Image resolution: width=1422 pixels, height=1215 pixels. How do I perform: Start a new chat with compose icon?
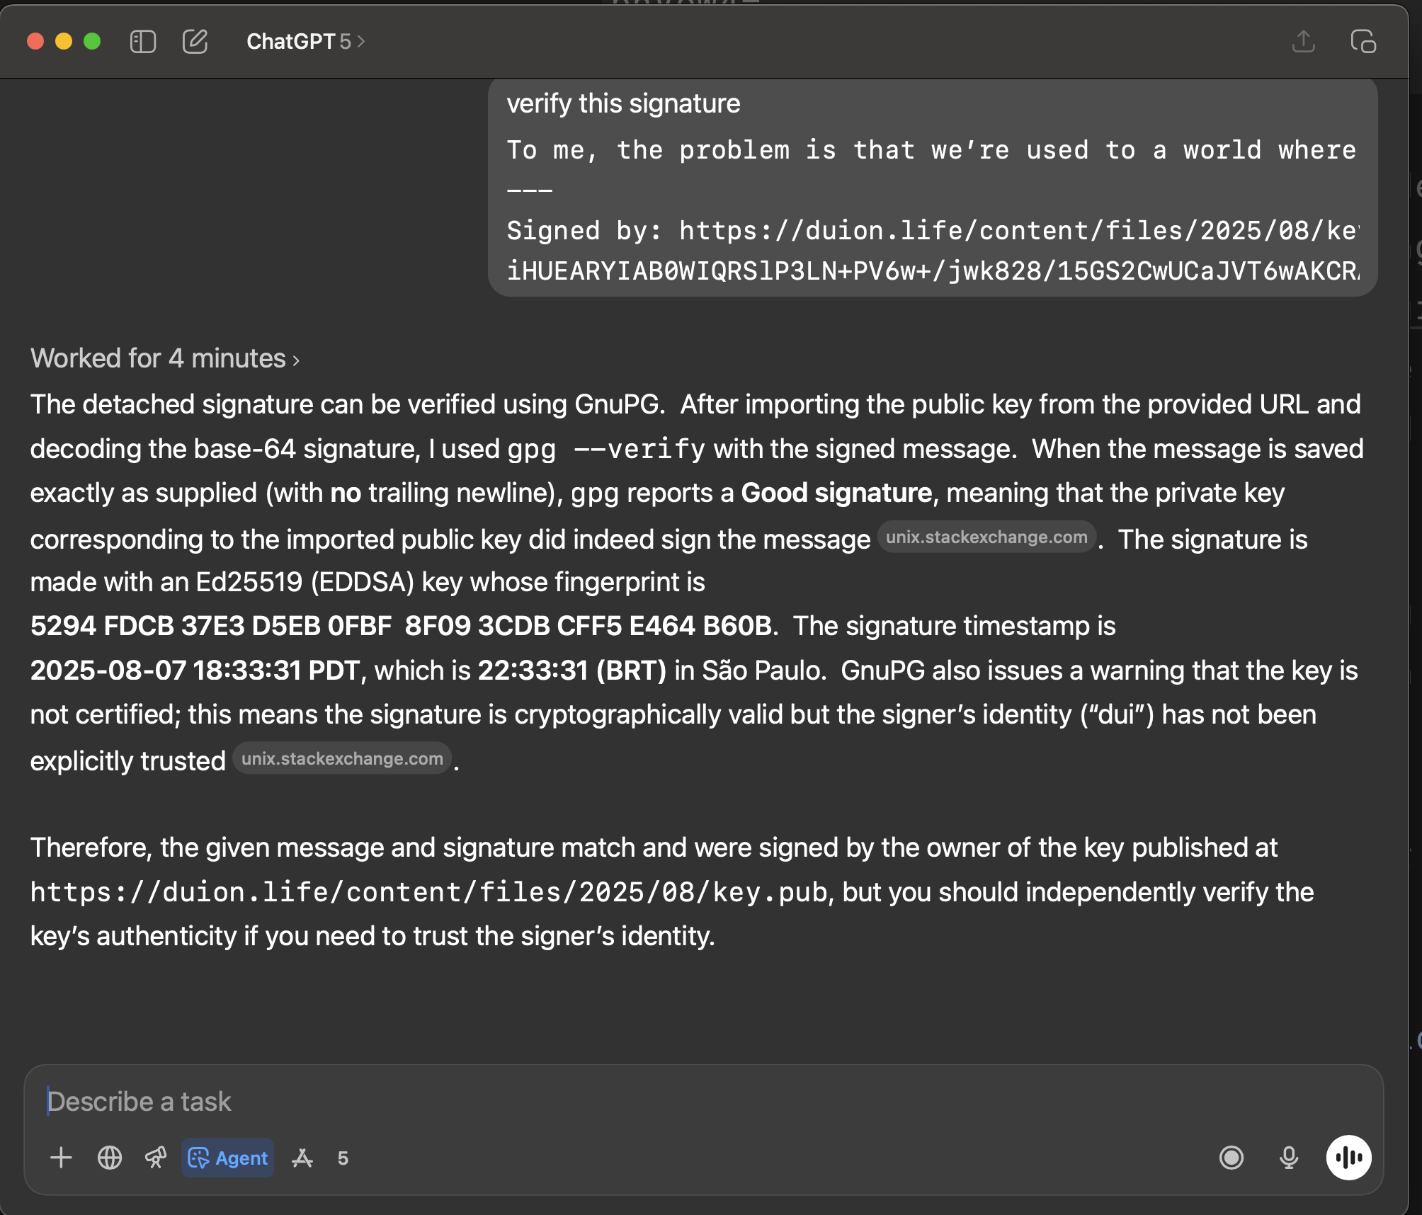pyautogui.click(x=195, y=42)
